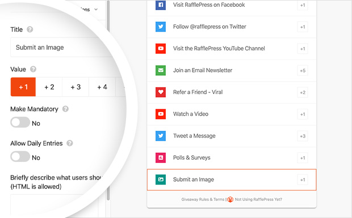The image size is (352, 218).
Task: Enable the Allow Daily Entries switch
Action: [20, 157]
